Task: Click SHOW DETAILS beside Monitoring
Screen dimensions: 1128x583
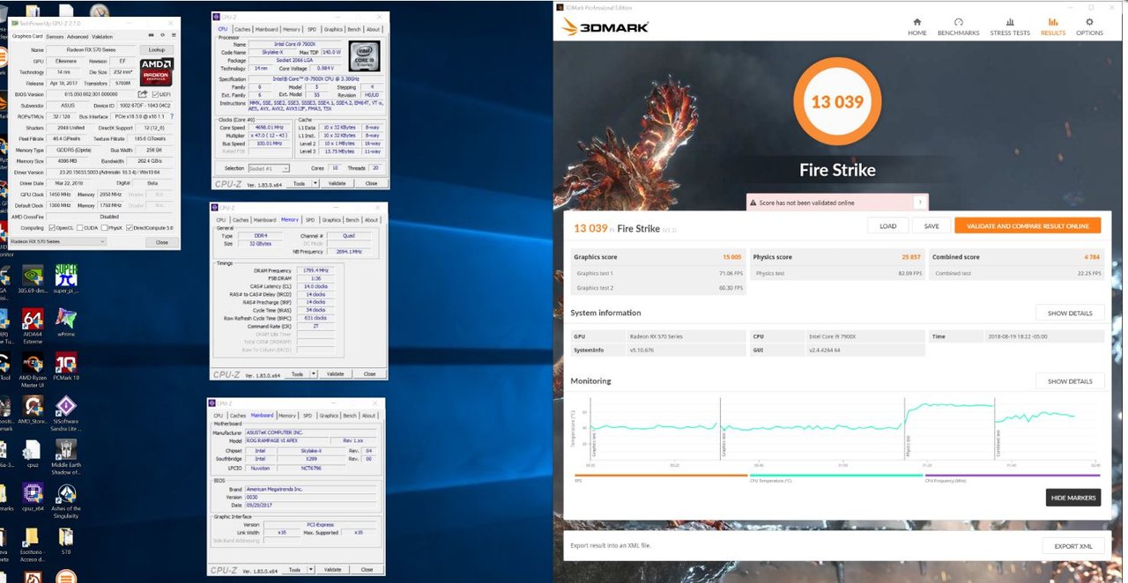Action: (1070, 381)
